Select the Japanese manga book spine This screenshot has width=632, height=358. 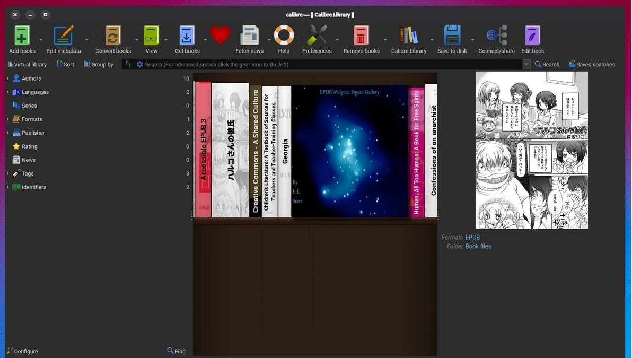230,150
